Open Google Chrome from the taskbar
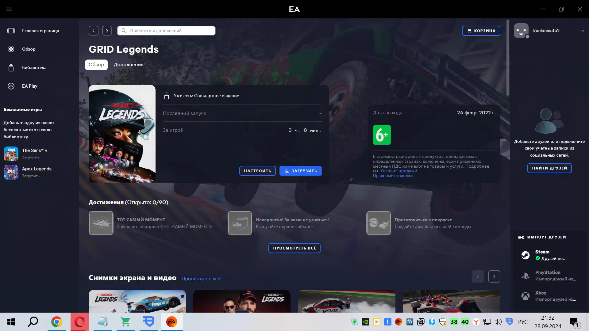Image resolution: width=589 pixels, height=331 pixels. pyautogui.click(x=56, y=322)
